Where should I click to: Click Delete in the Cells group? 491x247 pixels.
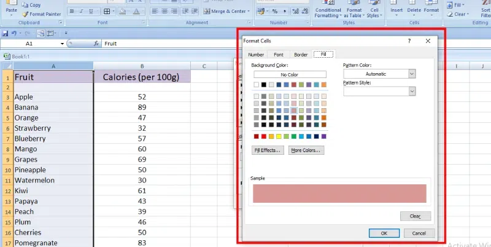414,9
